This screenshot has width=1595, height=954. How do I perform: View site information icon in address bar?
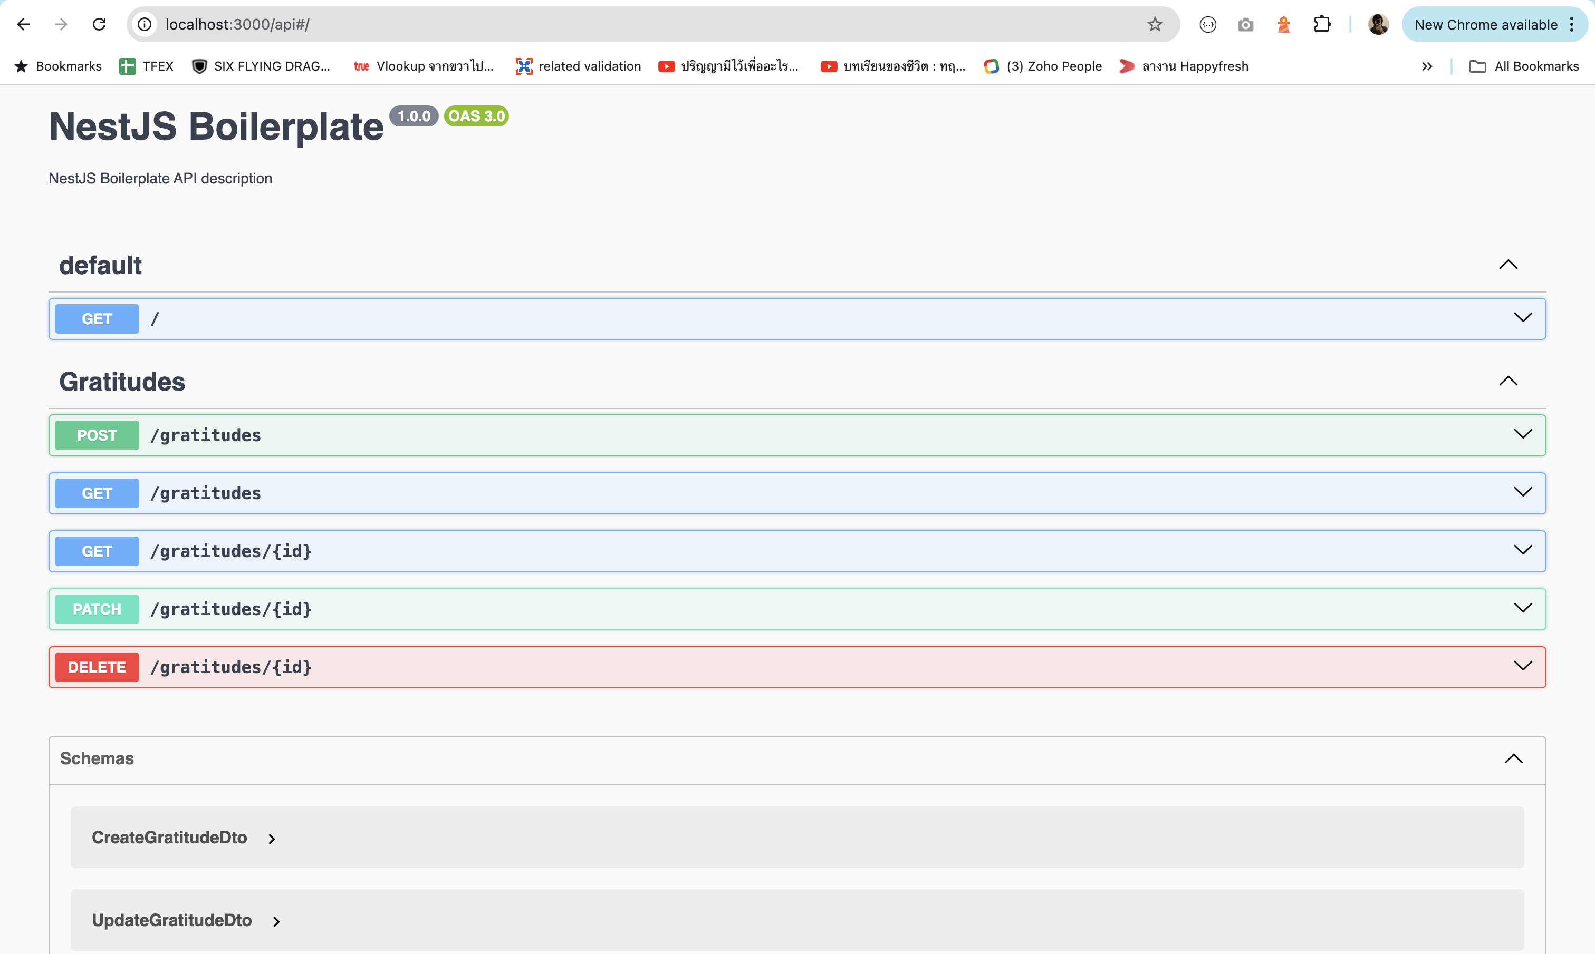coord(145,24)
